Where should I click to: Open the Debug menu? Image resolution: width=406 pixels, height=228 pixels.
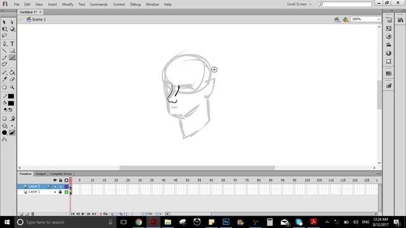pos(135,4)
